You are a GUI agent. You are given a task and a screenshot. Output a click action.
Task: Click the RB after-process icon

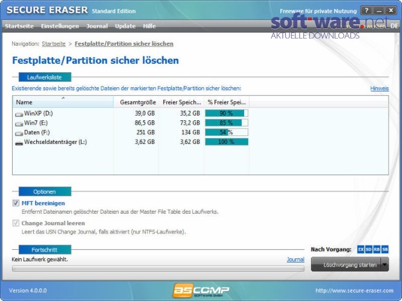[377, 249]
